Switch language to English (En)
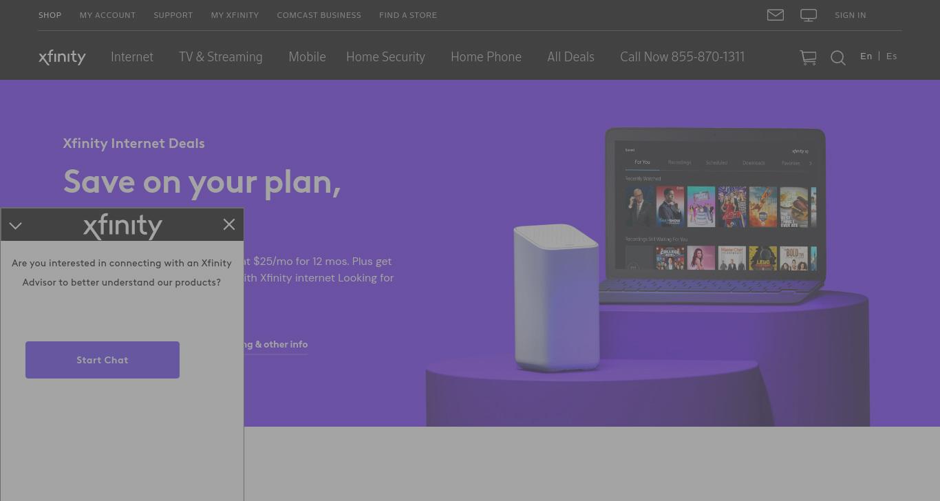Image resolution: width=940 pixels, height=501 pixels. [866, 56]
